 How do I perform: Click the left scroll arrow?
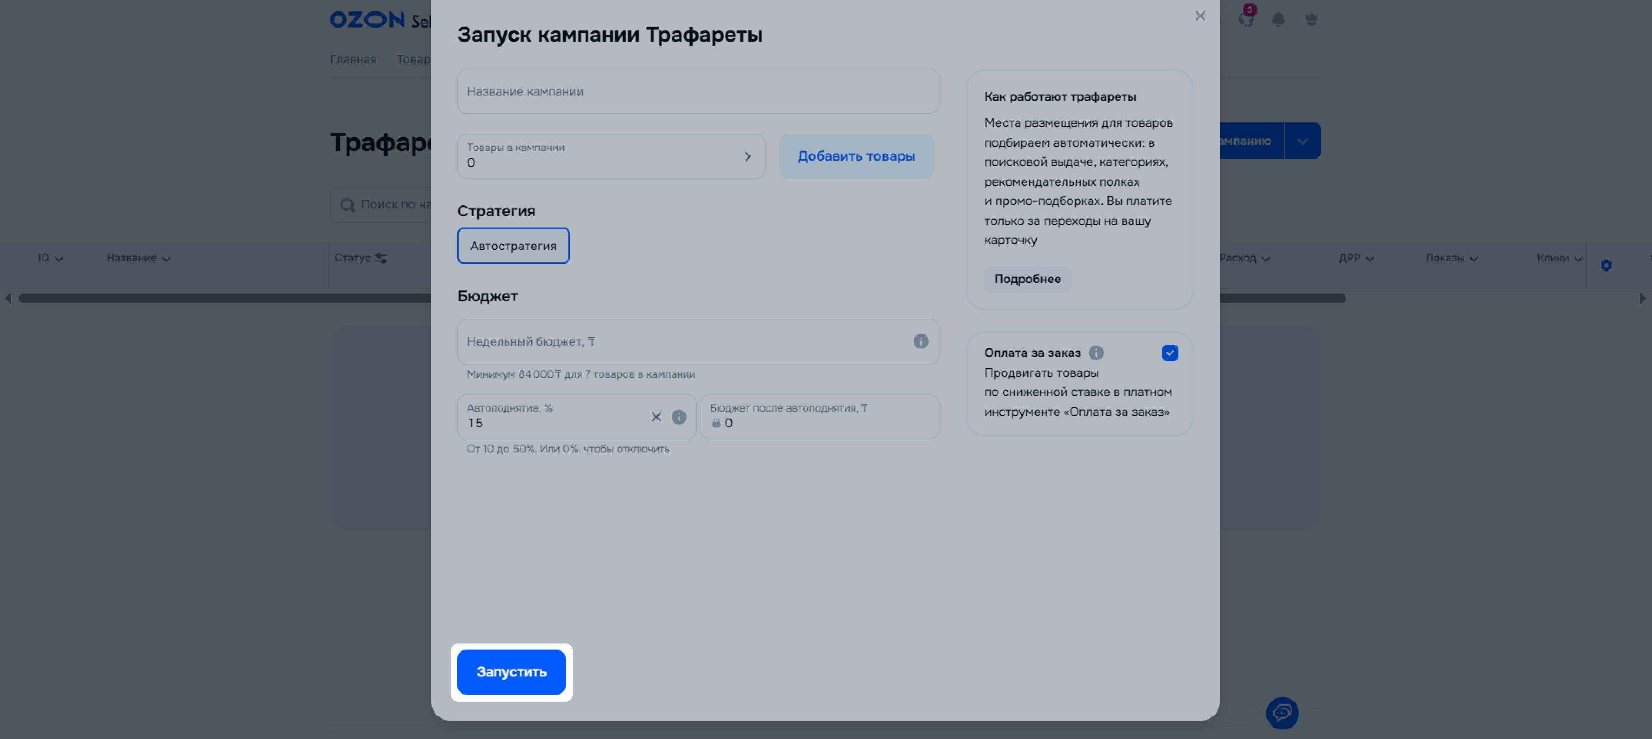coord(8,299)
